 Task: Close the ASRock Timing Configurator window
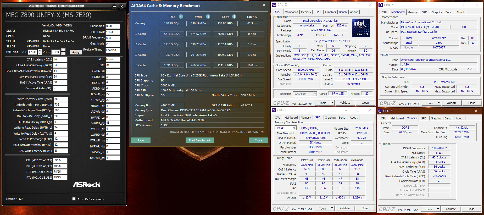click(121, 7)
